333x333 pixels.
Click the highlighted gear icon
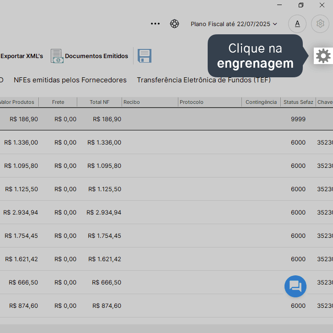(x=323, y=56)
